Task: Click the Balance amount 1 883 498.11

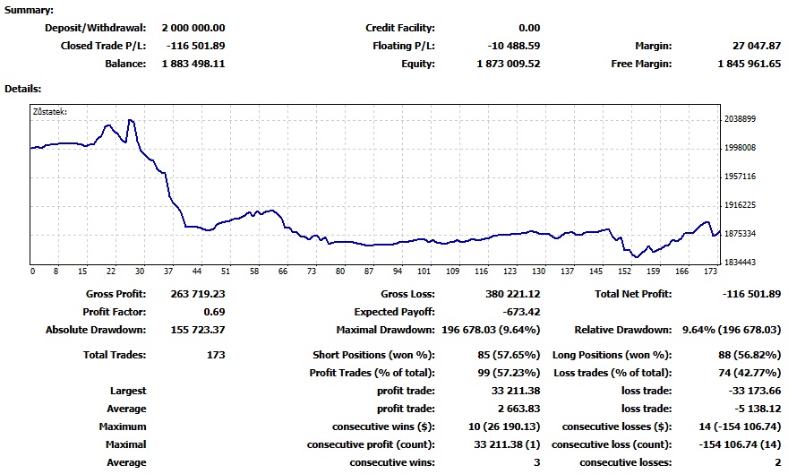Action: [193, 64]
